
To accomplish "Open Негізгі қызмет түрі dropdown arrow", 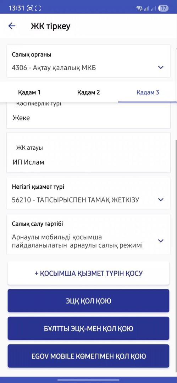I will click(161, 200).
